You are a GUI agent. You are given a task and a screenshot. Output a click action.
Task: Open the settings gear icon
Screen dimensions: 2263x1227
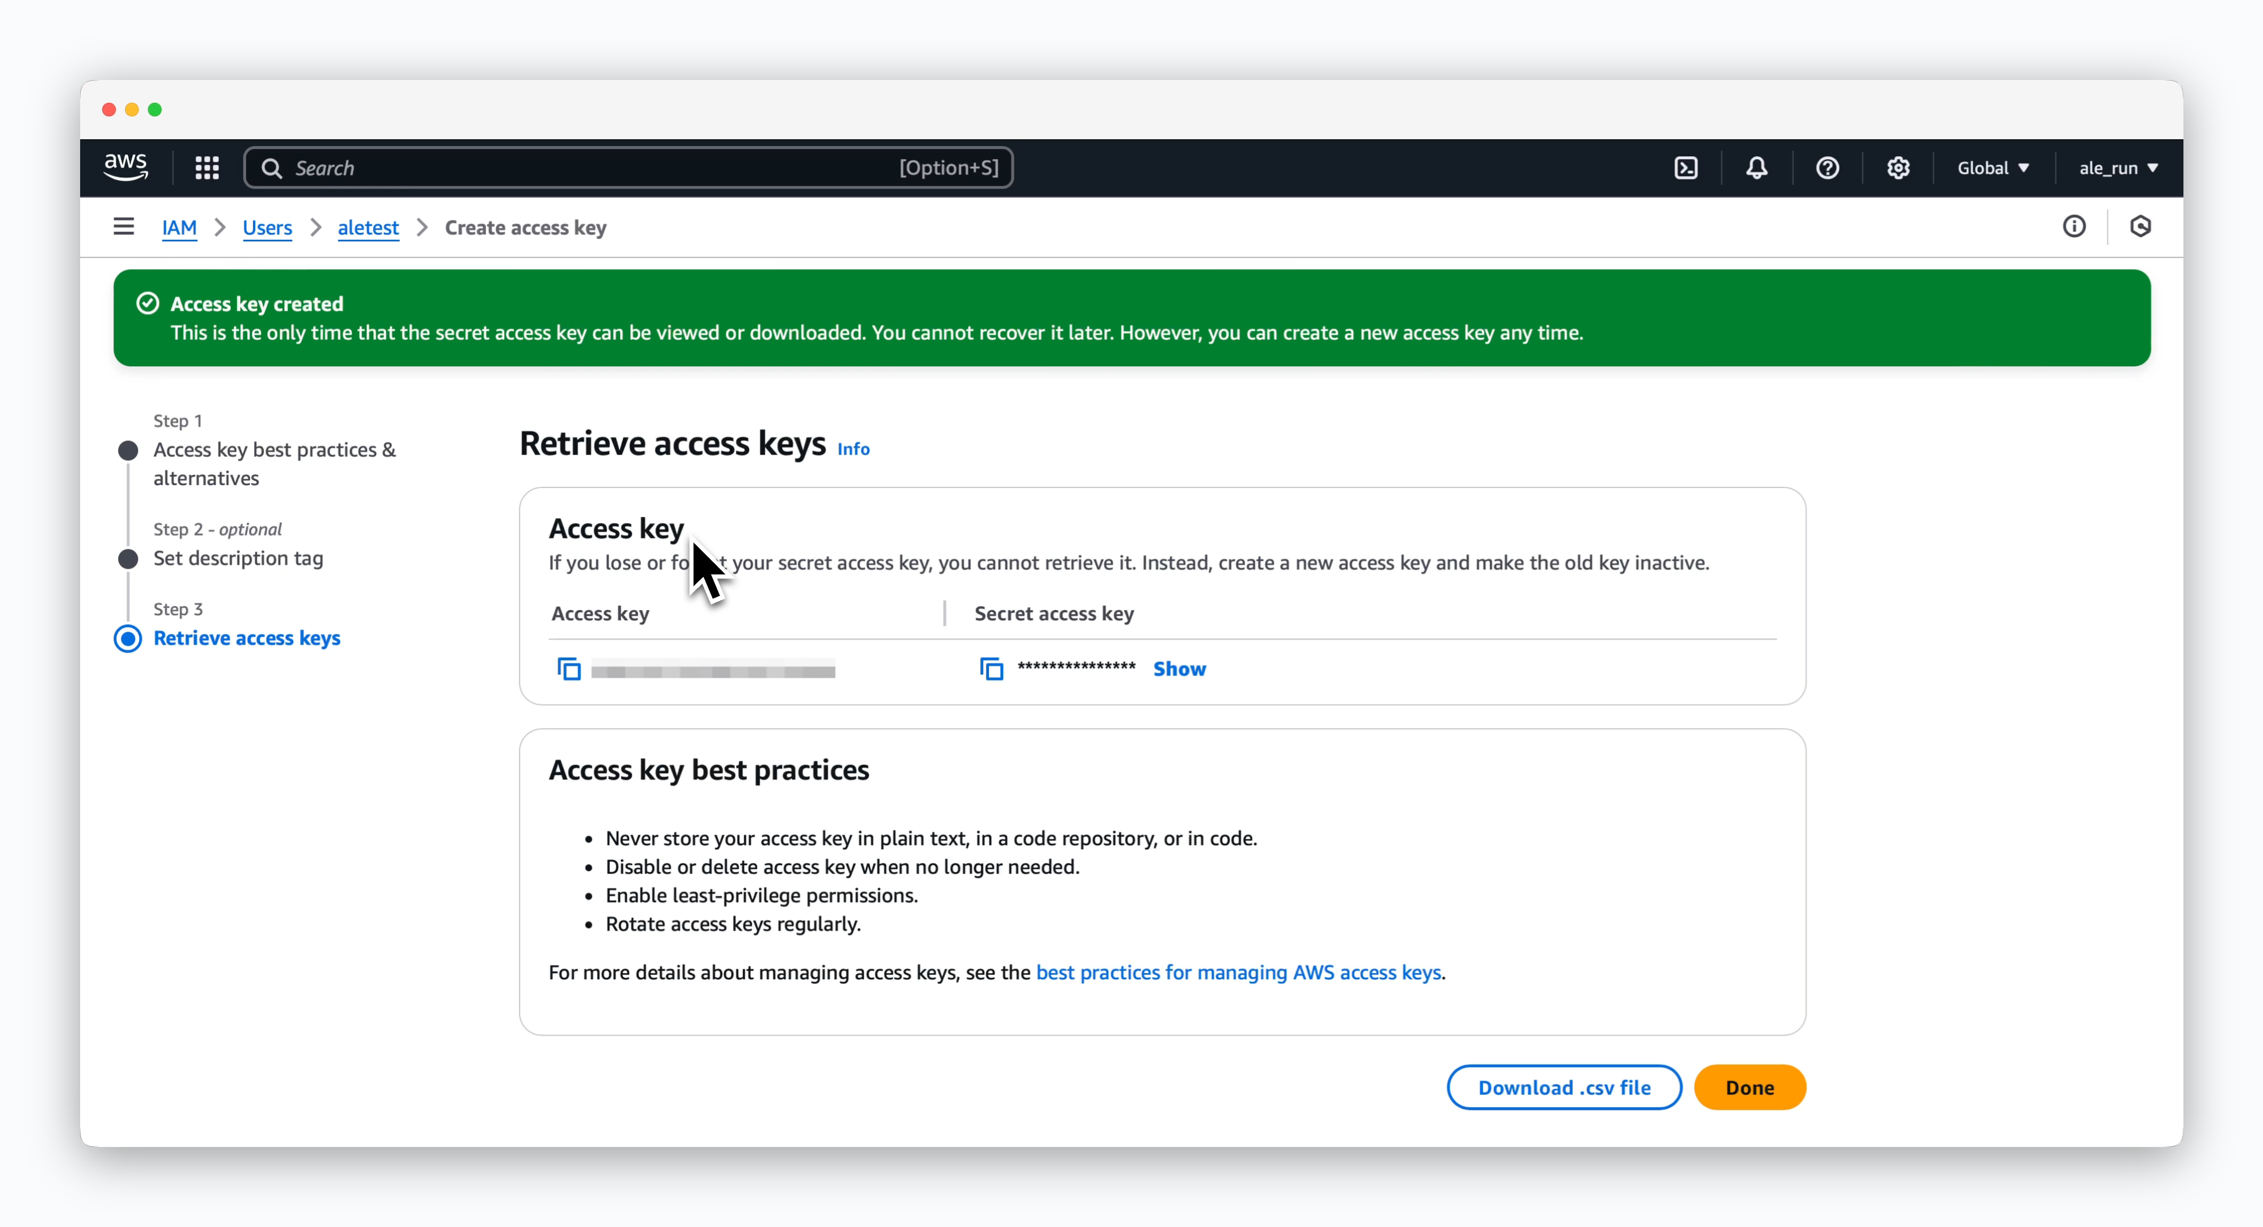1898,168
